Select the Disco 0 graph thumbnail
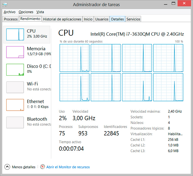Screen dimensions: 193x176 tap(15, 69)
